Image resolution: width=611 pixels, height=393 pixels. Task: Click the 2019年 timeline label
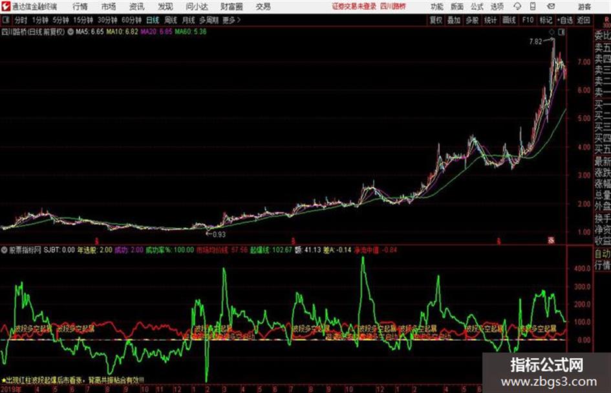[12, 389]
